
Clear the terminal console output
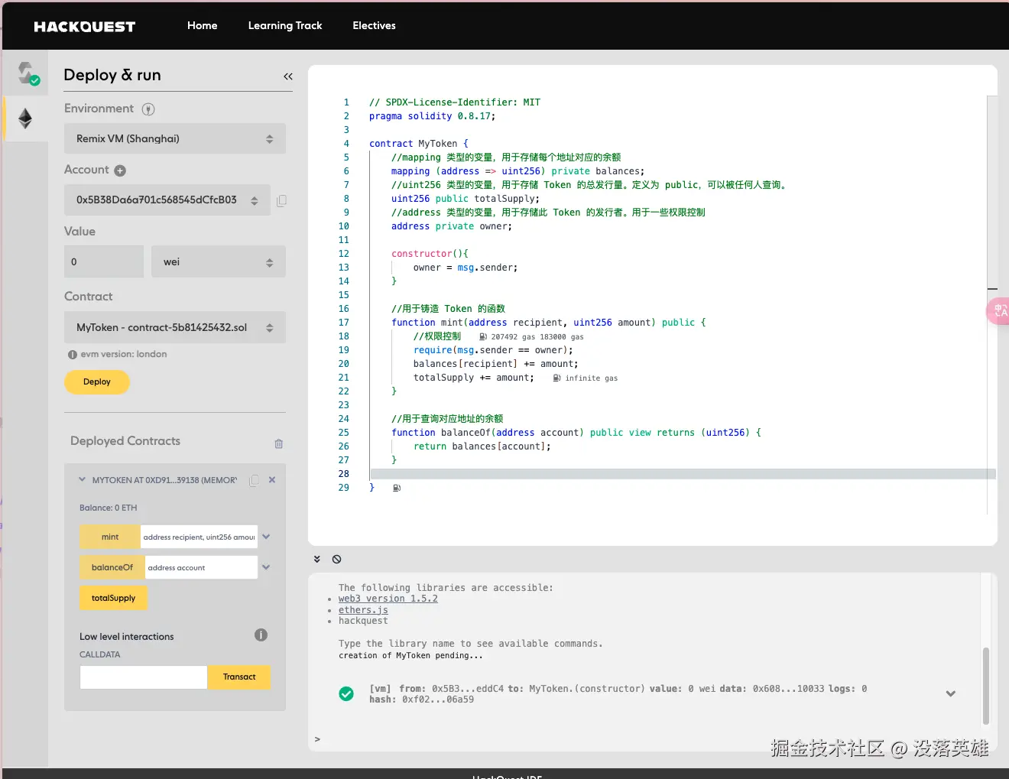(336, 559)
